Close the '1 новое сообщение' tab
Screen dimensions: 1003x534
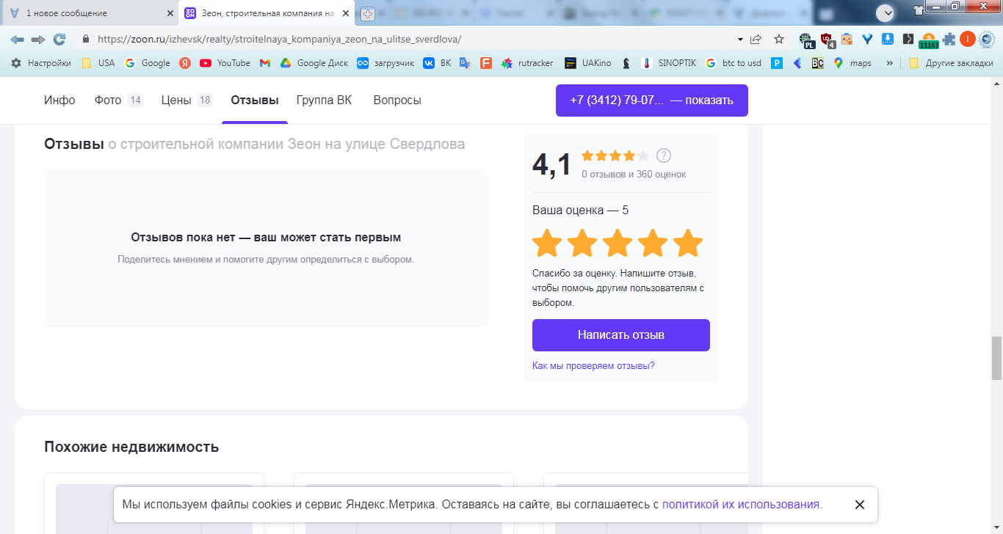pos(170,13)
